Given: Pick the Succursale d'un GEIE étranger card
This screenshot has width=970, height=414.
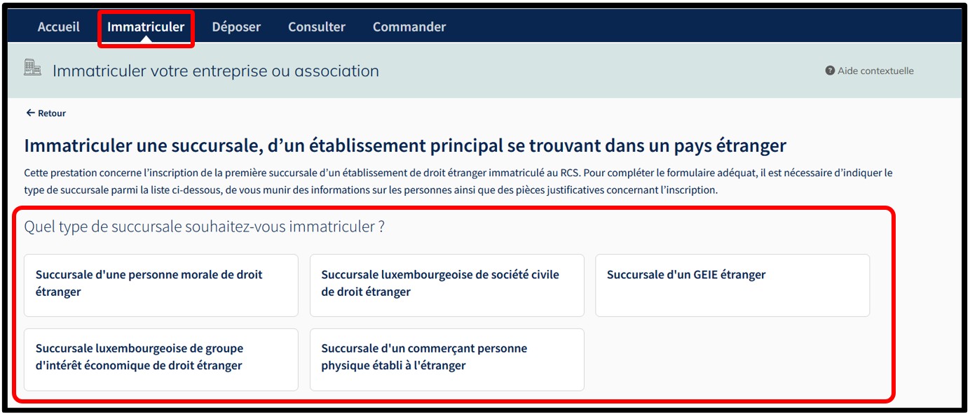Looking at the screenshot, I should (x=732, y=285).
